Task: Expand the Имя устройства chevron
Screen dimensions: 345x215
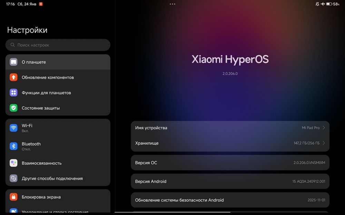Action: 324,128
